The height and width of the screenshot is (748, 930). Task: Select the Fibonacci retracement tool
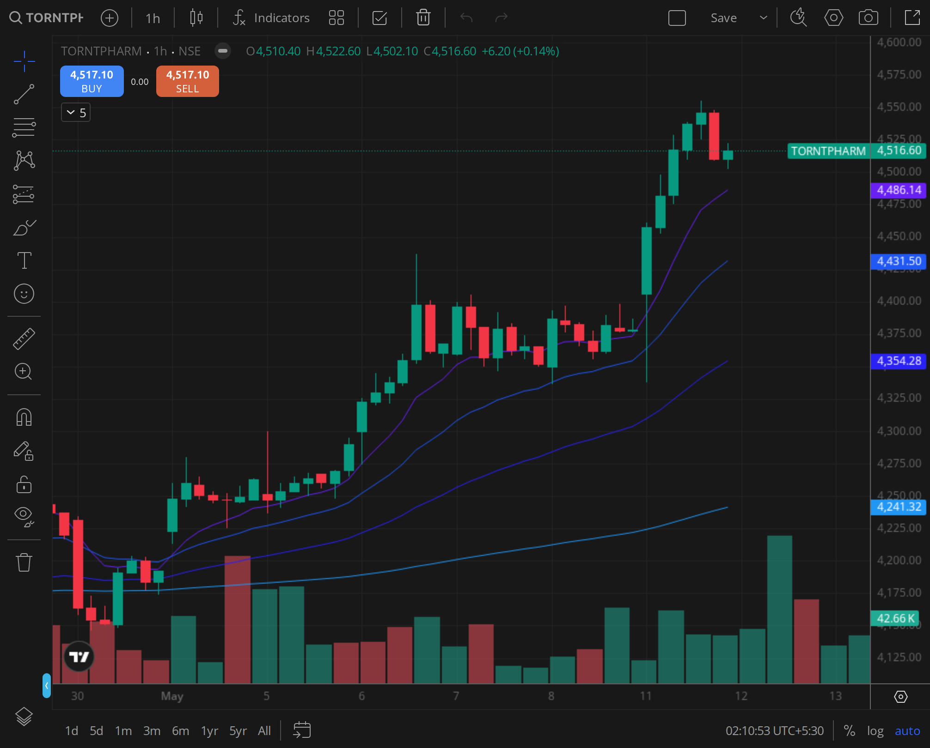coord(24,127)
